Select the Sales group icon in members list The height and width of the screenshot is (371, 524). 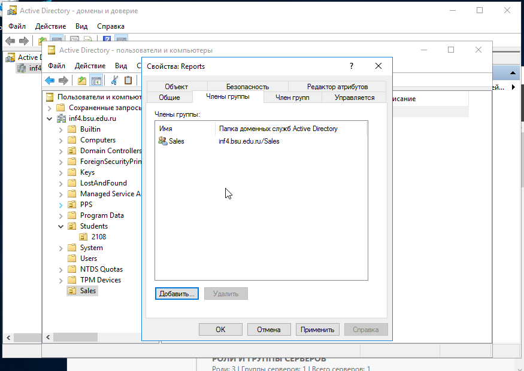click(x=163, y=141)
